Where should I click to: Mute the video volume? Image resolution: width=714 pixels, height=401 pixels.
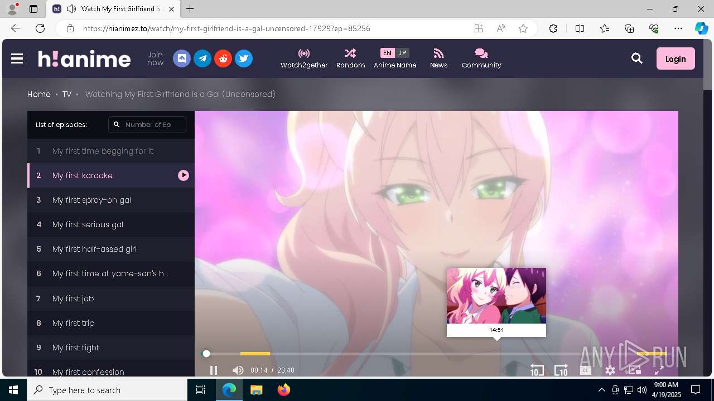238,370
